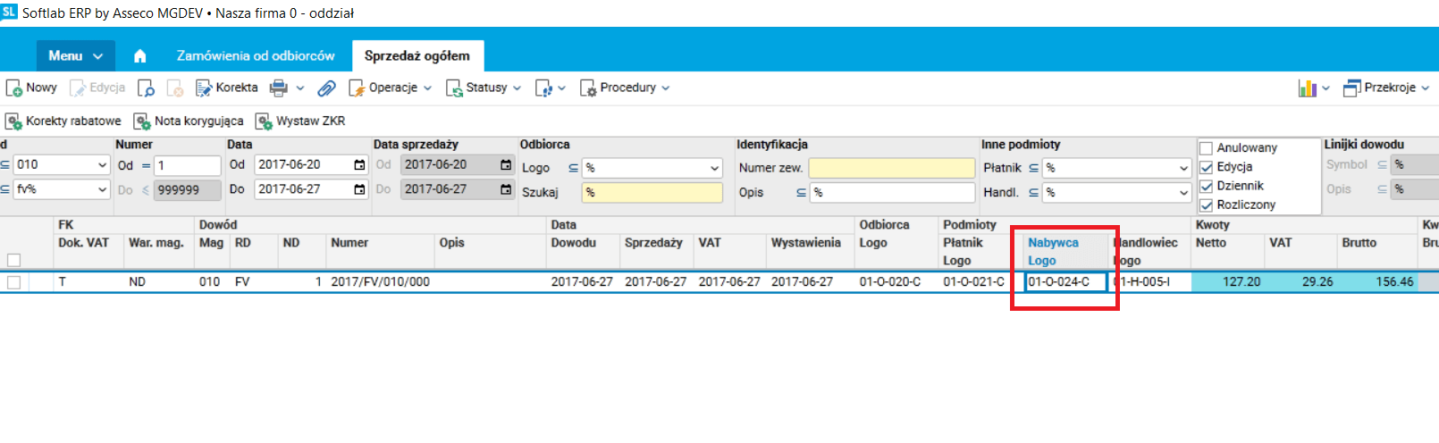Image resolution: width=1439 pixels, height=443 pixels.
Task: Click Nota korygująca
Action: (x=189, y=121)
